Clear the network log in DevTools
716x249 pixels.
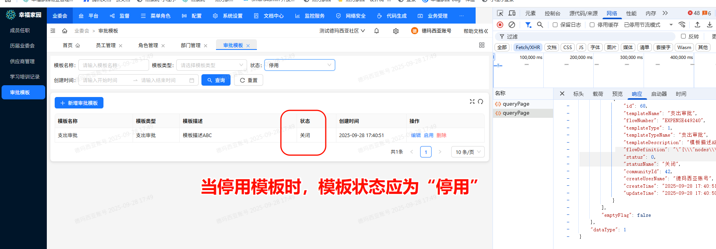click(x=512, y=25)
